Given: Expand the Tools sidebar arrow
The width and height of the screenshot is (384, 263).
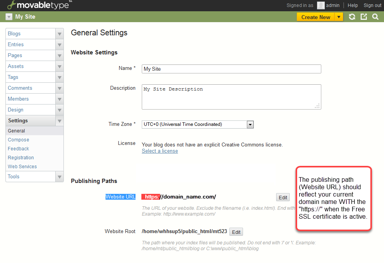Looking at the screenshot, I should pyautogui.click(x=59, y=177).
